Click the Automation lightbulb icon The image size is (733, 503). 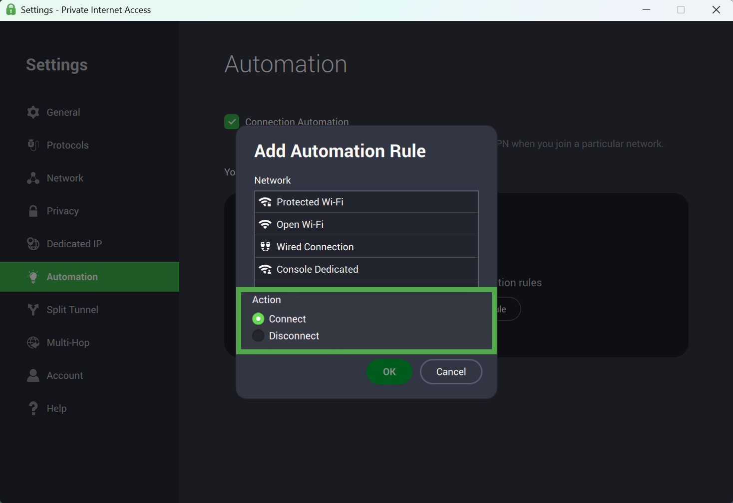33,277
